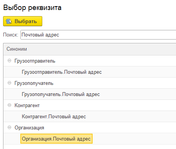Select the Грузополучатель row
Viewport: 176px width, 149px height.
[x=90, y=83]
